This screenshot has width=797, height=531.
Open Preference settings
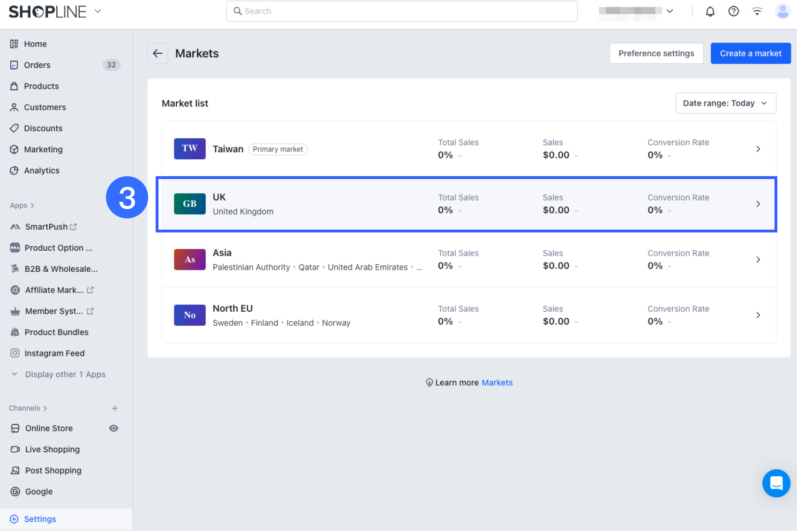click(656, 53)
